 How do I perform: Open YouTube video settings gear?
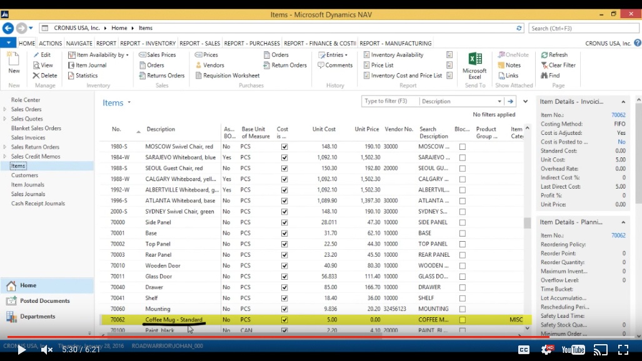(548, 350)
